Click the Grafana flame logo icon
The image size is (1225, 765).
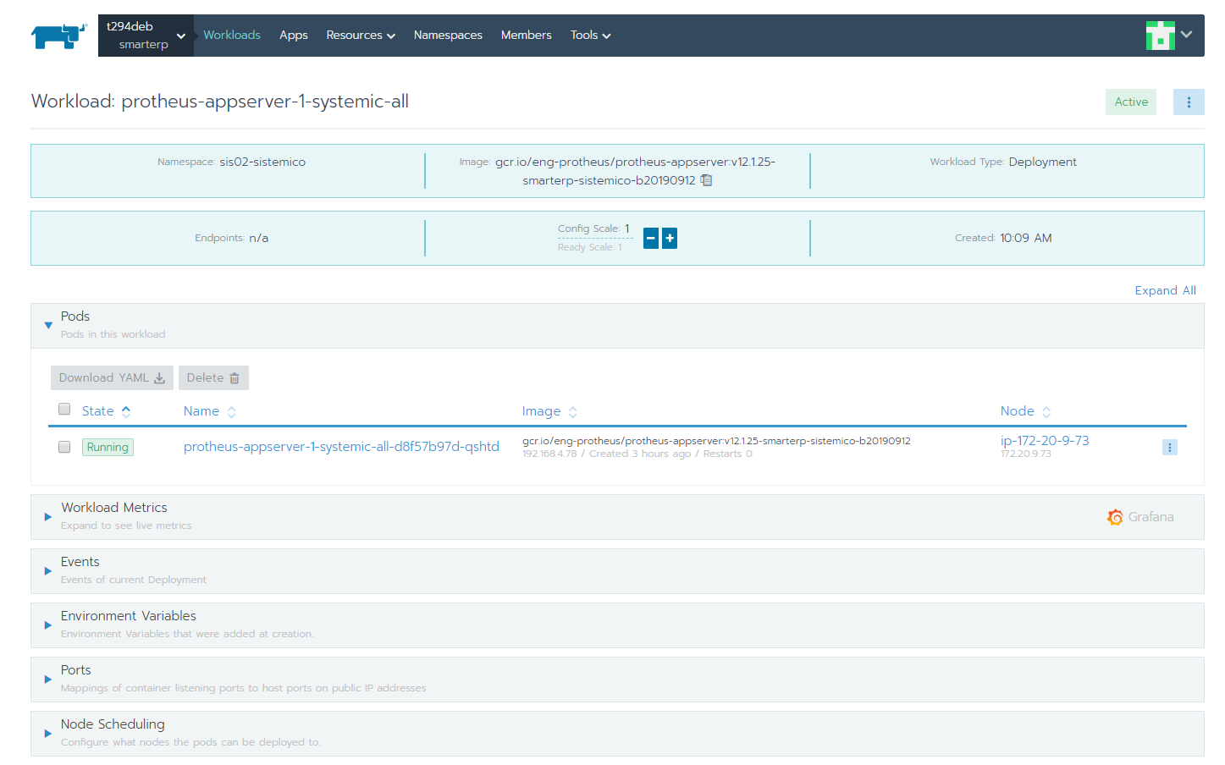tap(1115, 517)
